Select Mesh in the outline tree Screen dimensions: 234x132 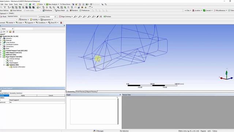7,48
